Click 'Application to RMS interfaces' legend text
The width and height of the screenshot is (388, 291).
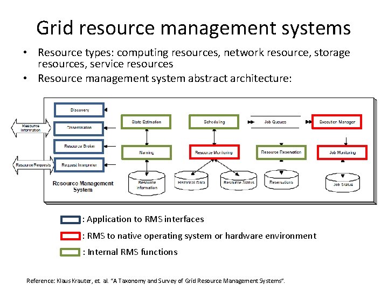pos(145,219)
